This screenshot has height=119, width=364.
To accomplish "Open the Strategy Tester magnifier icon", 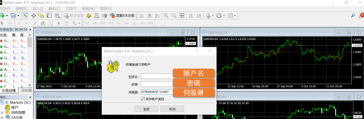I will pyautogui.click(x=57, y=15).
